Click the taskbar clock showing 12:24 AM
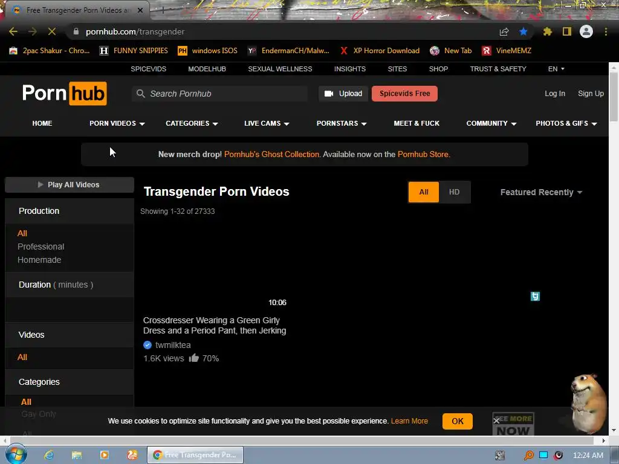Screen dimensions: 619x464 click(x=588, y=456)
